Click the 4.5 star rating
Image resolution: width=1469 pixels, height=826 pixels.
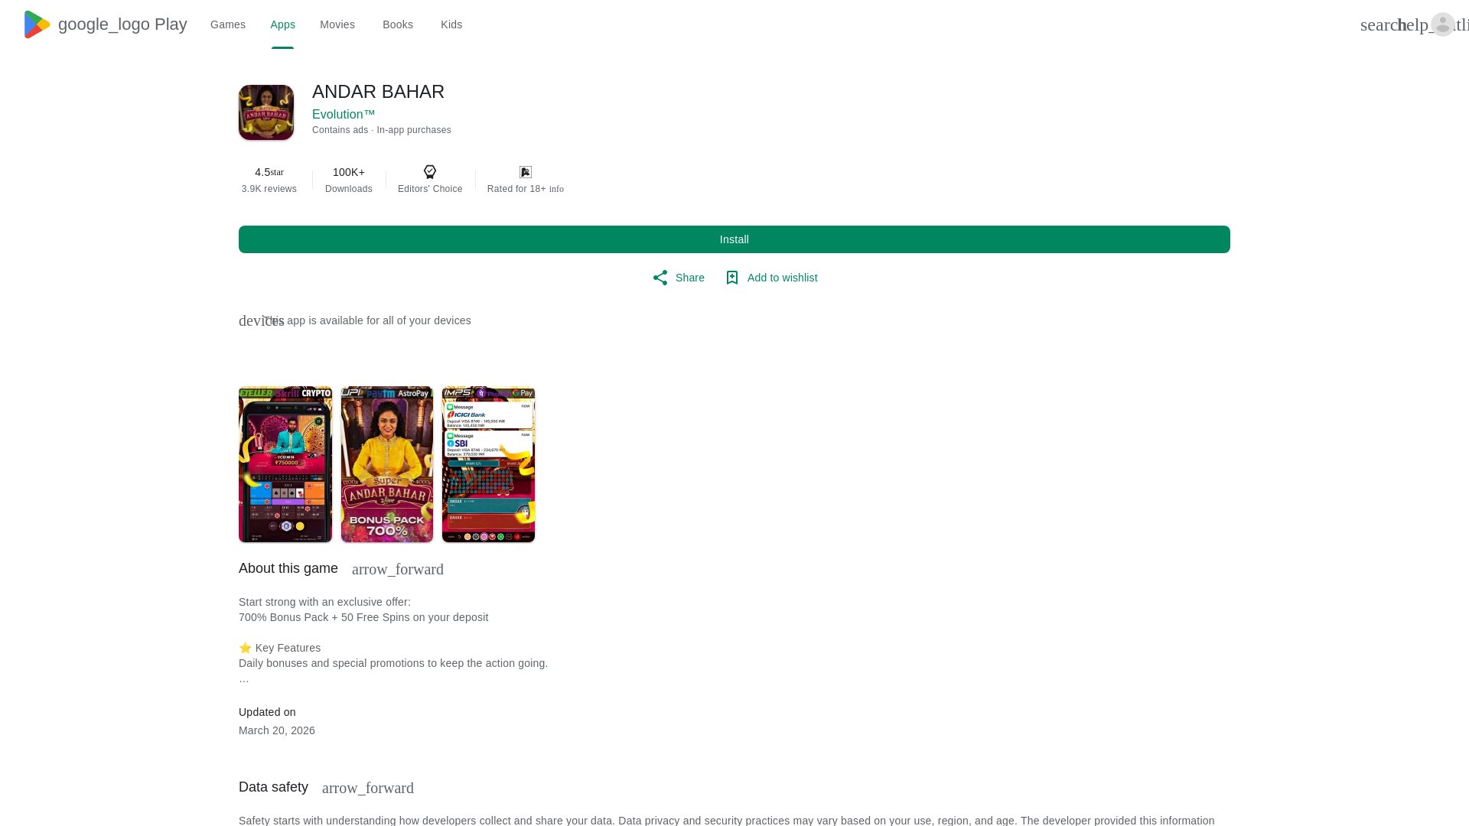click(269, 172)
